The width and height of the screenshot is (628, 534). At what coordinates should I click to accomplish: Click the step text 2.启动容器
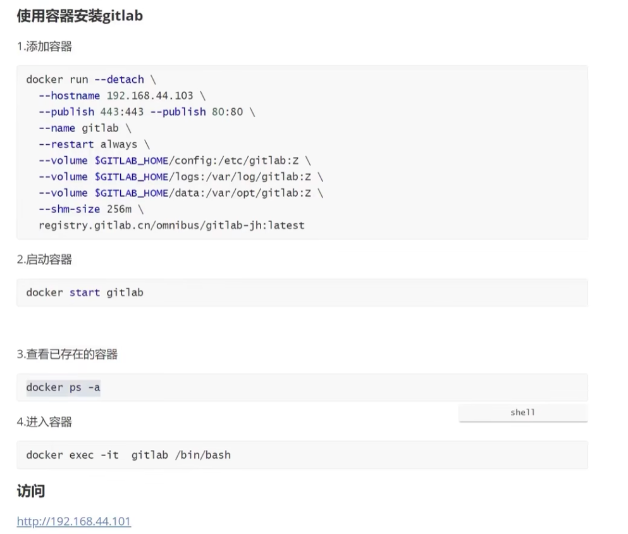click(x=44, y=259)
